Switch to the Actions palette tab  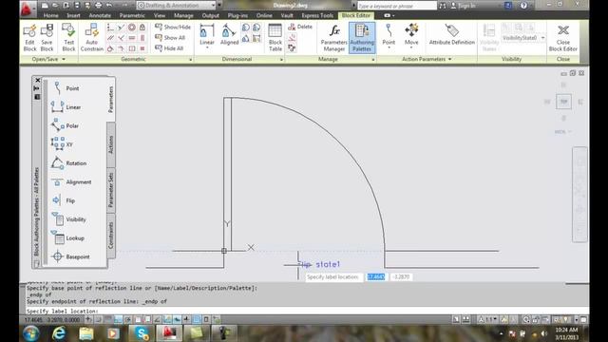tap(111, 144)
